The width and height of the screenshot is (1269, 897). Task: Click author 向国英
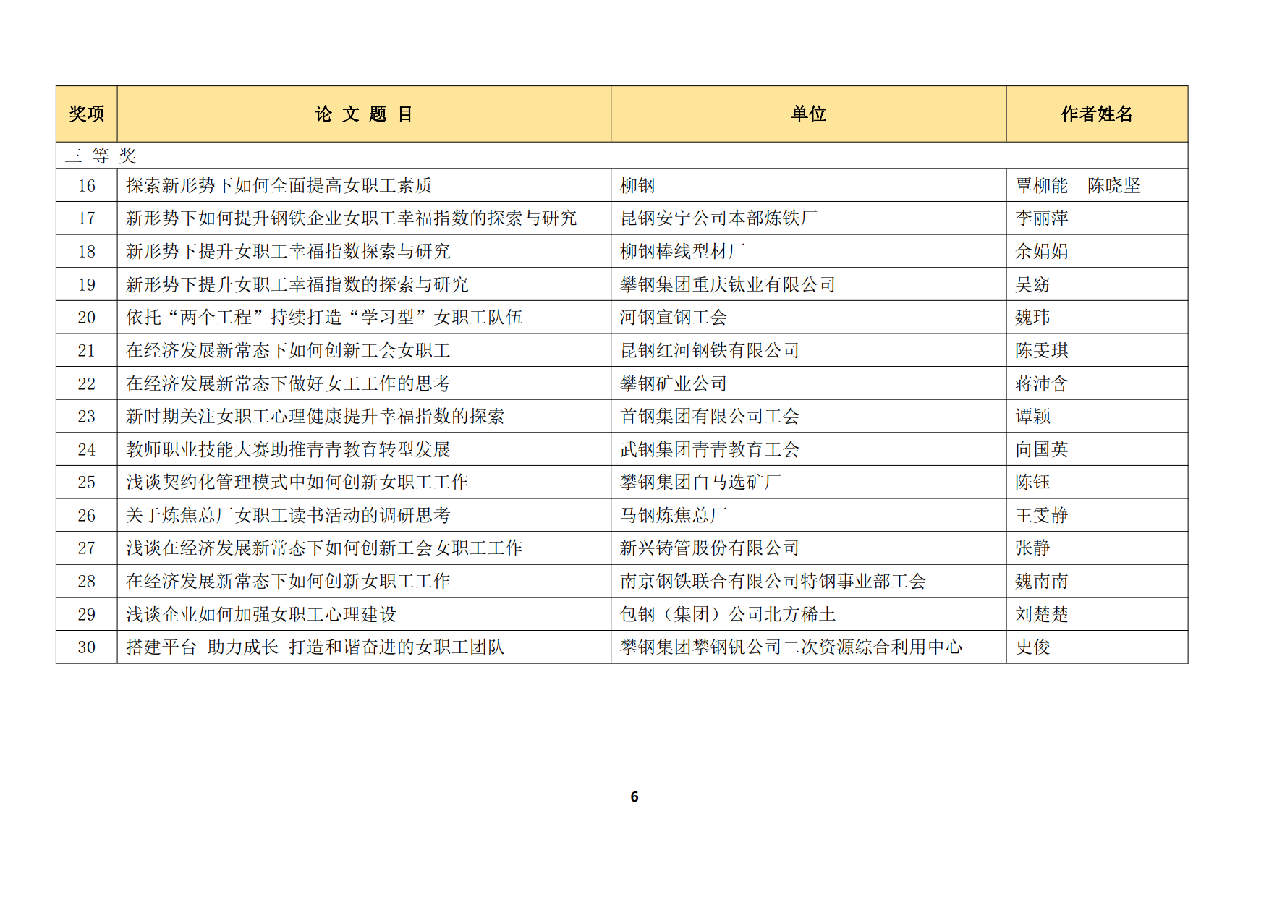pyautogui.click(x=1041, y=450)
